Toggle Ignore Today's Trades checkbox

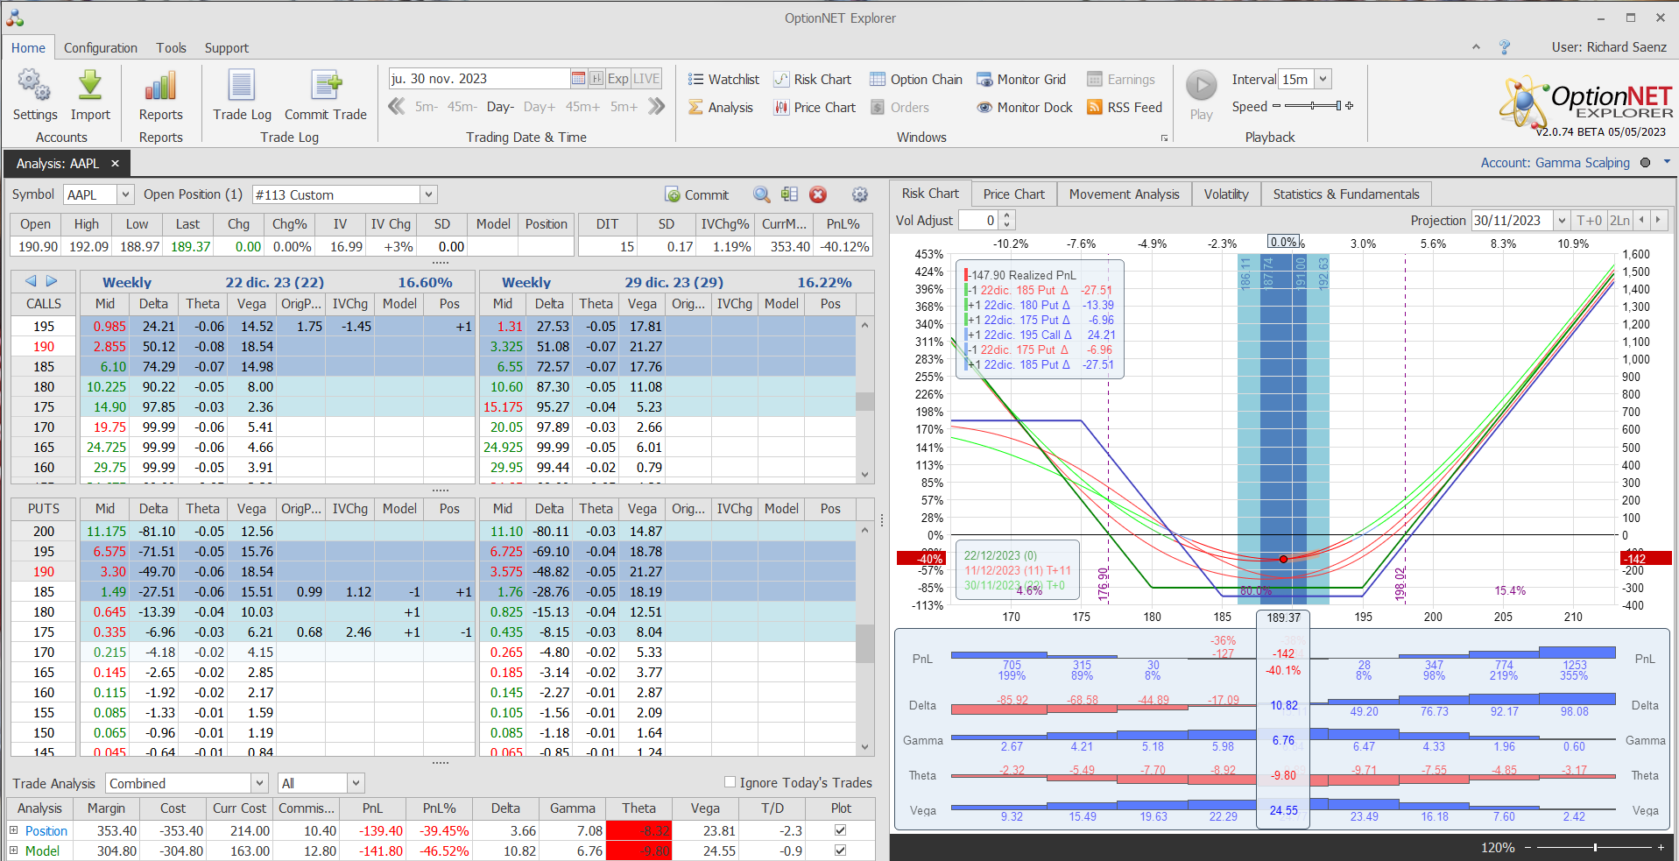pyautogui.click(x=730, y=782)
